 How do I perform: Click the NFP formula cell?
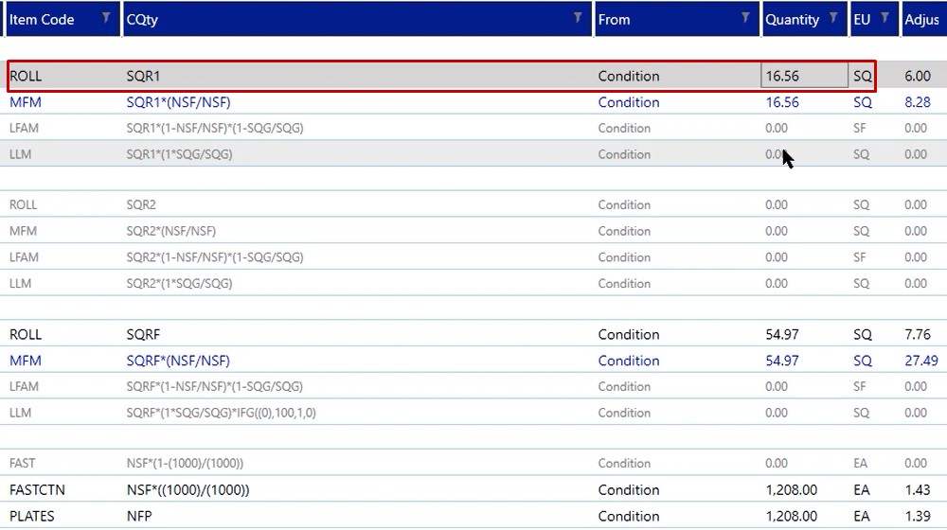pyautogui.click(x=139, y=517)
